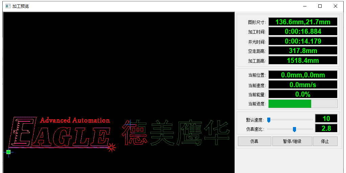Viewport: 346px width, 173px height.
Task: Click the 加工预览 window icon in title bar
Action: [x=8, y=6]
